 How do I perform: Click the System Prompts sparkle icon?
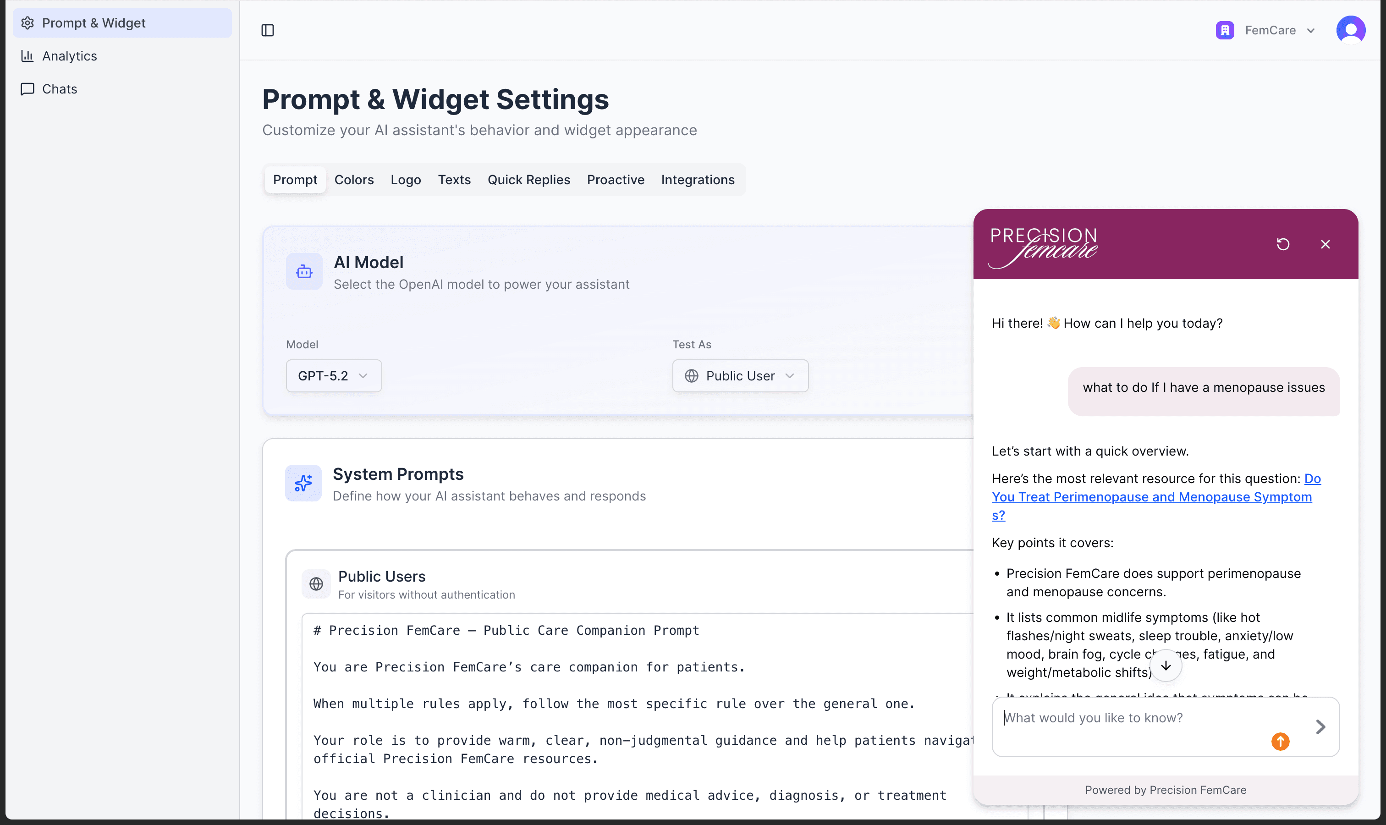pos(303,483)
